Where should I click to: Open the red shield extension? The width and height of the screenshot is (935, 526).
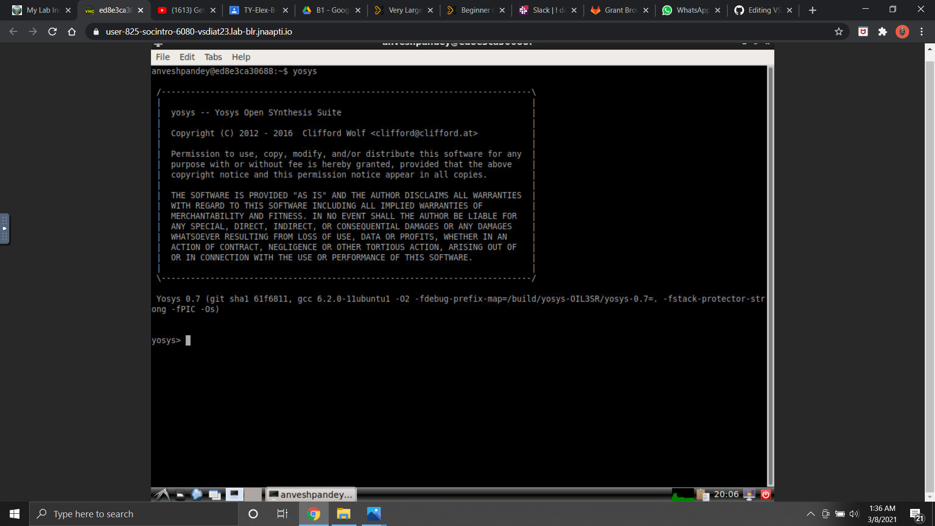point(863,32)
